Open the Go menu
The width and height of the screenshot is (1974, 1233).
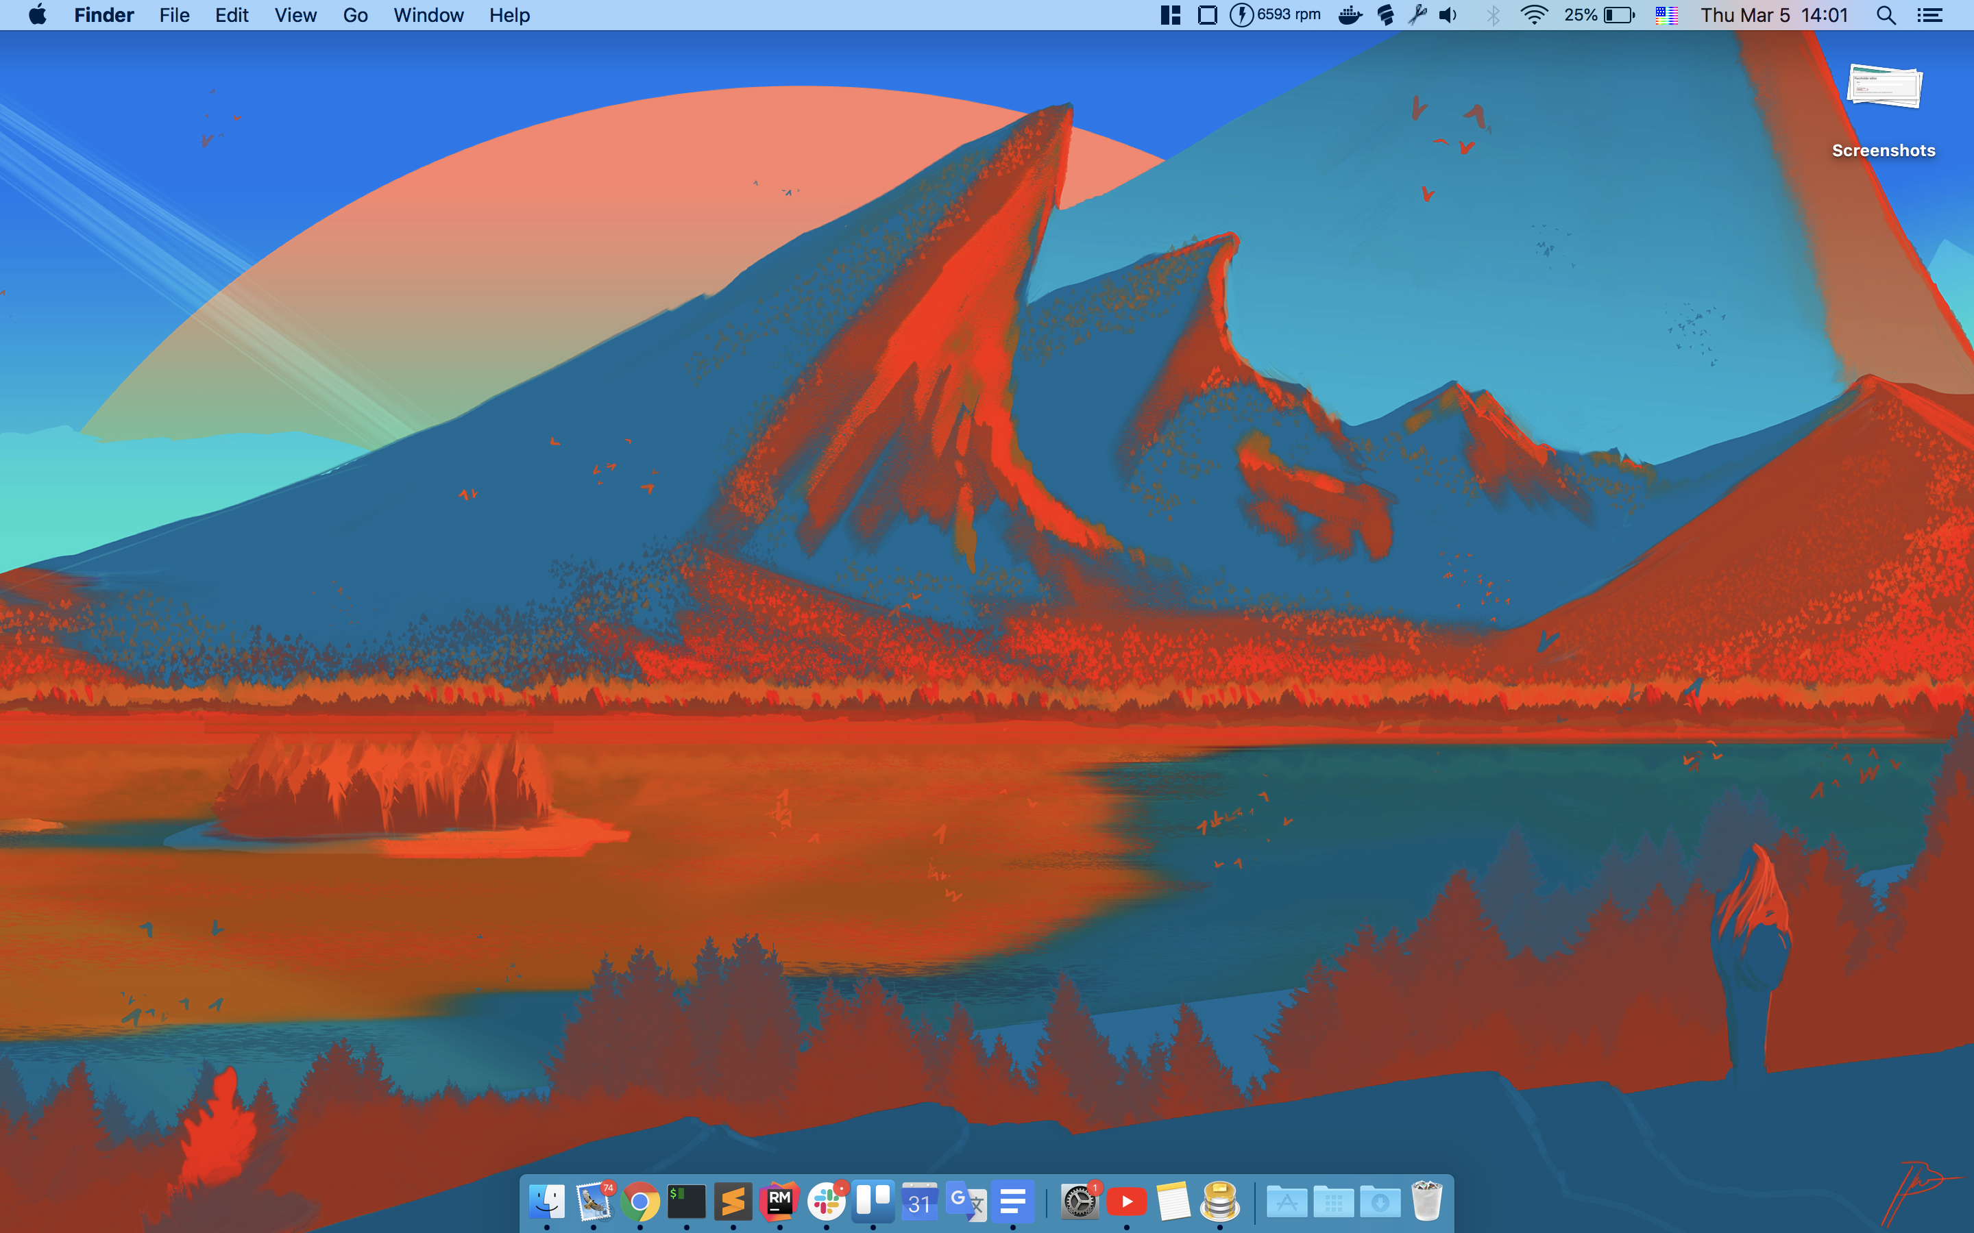coord(355,16)
